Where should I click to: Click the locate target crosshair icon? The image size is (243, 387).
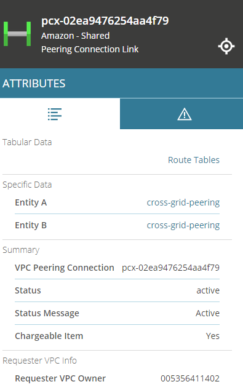pyautogui.click(x=226, y=46)
